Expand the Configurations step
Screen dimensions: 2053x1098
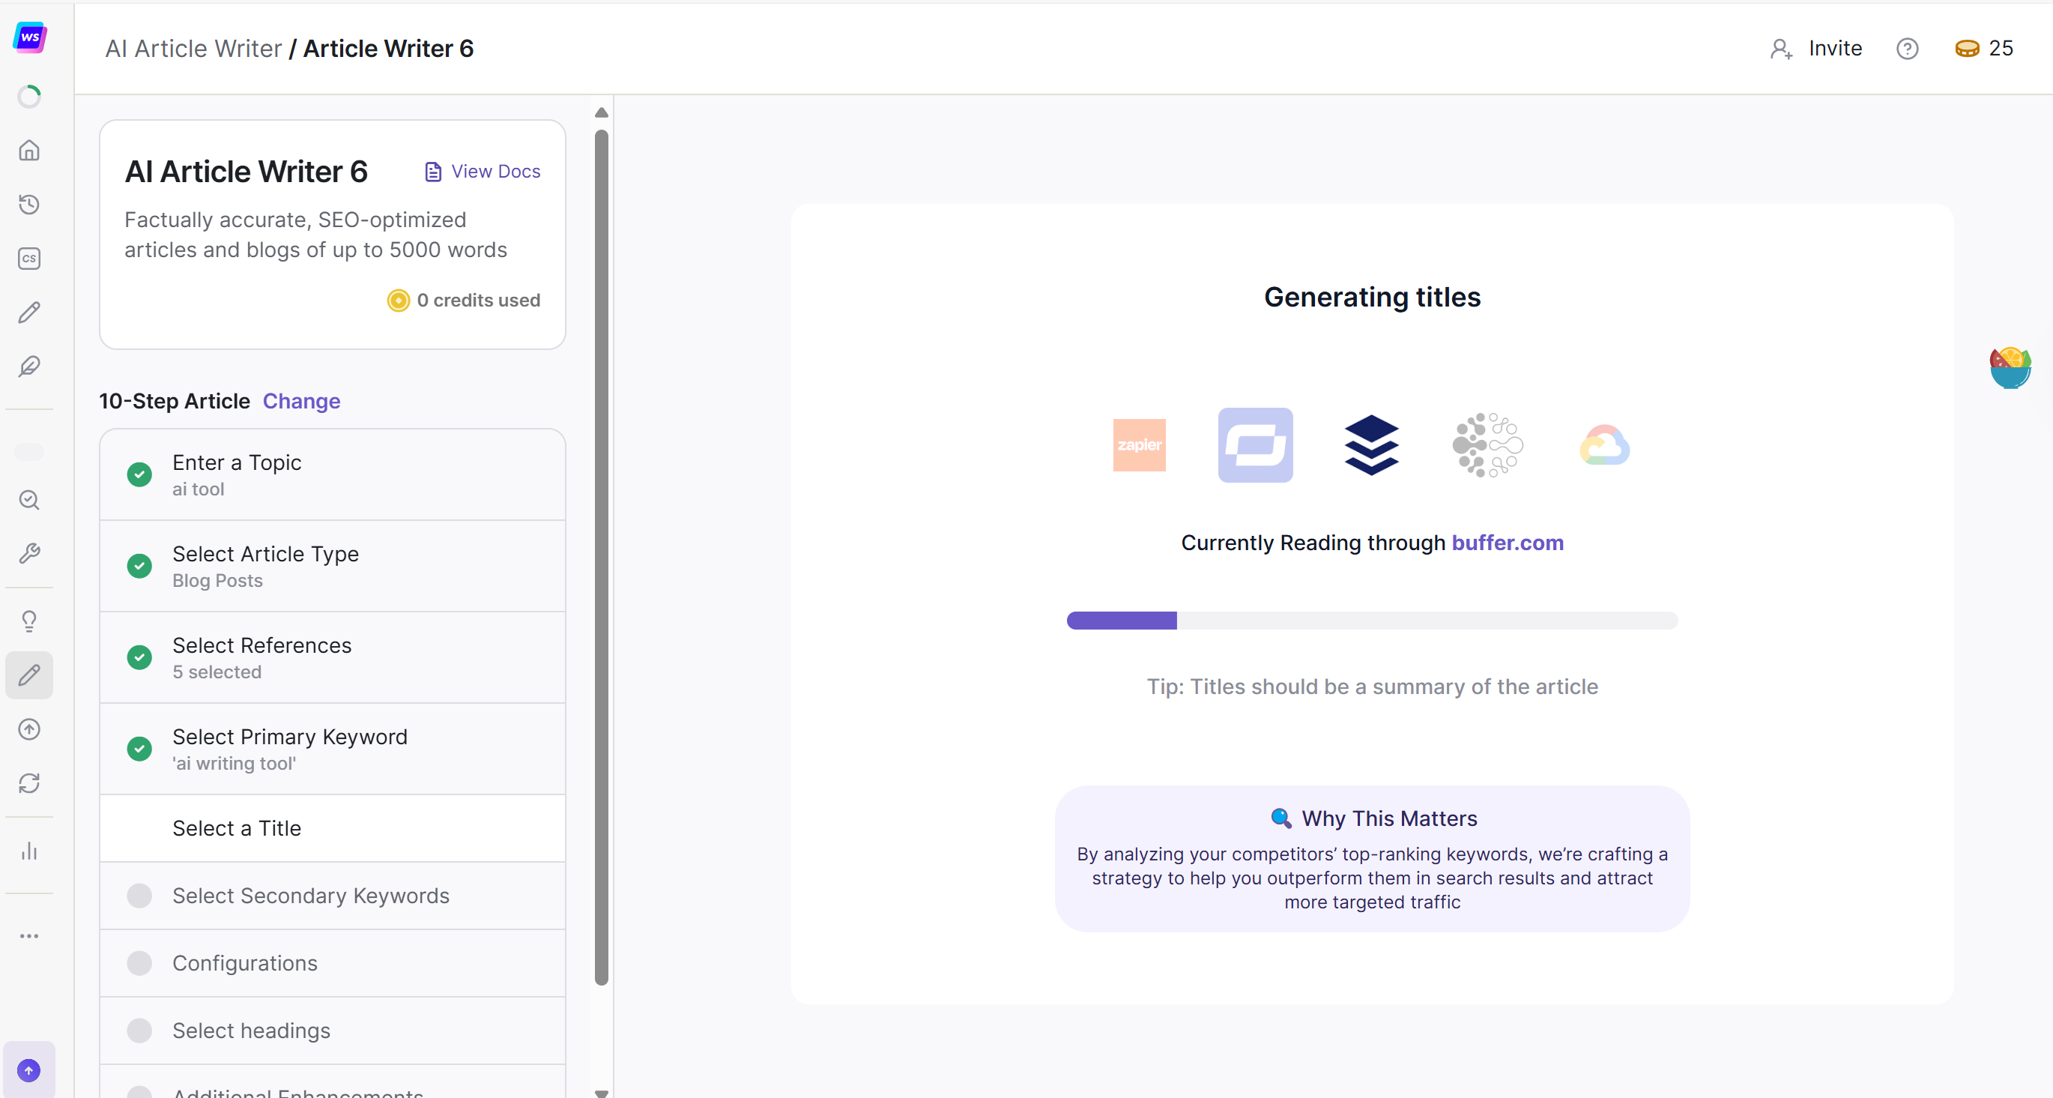pos(245,963)
